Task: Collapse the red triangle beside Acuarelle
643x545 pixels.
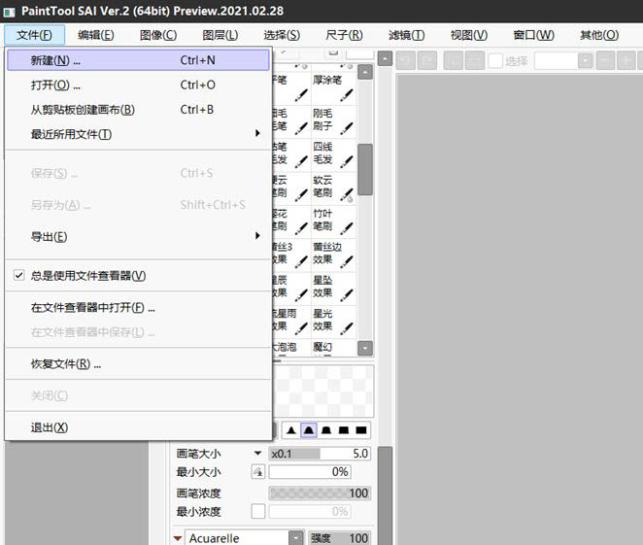Action: 178,538
